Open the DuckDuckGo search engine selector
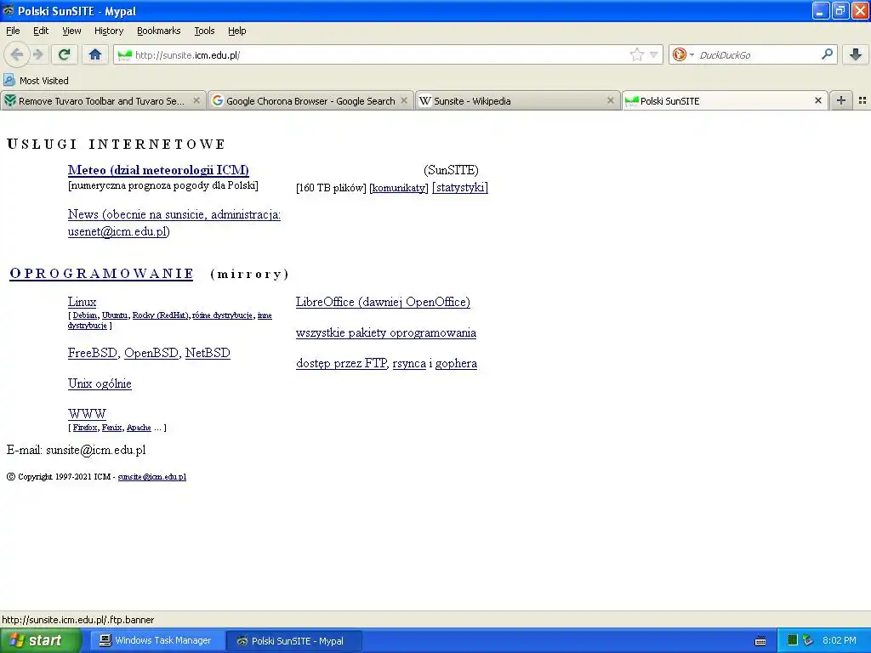Image resolution: width=871 pixels, height=653 pixels. pyautogui.click(x=683, y=54)
